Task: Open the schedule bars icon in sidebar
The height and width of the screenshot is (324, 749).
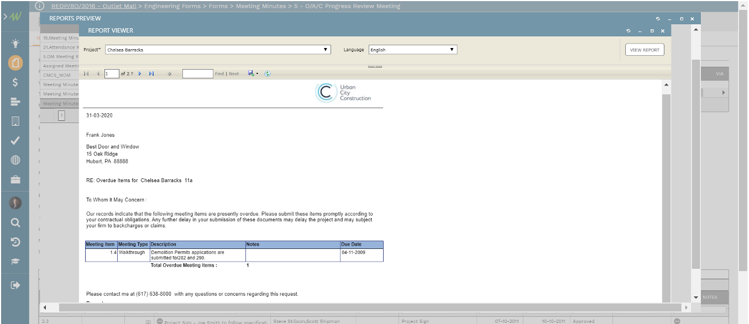Action: point(15,102)
